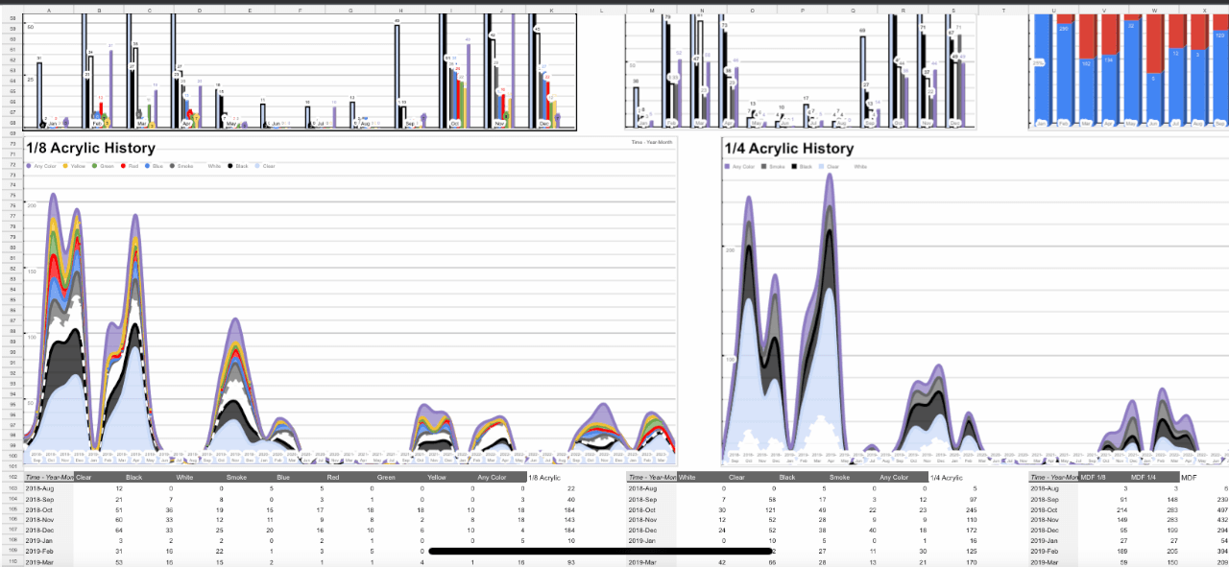This screenshot has height=567, width=1229.
Task: Select the Smoke legend square in 1/4 Acrylic chart
Action: tap(764, 166)
